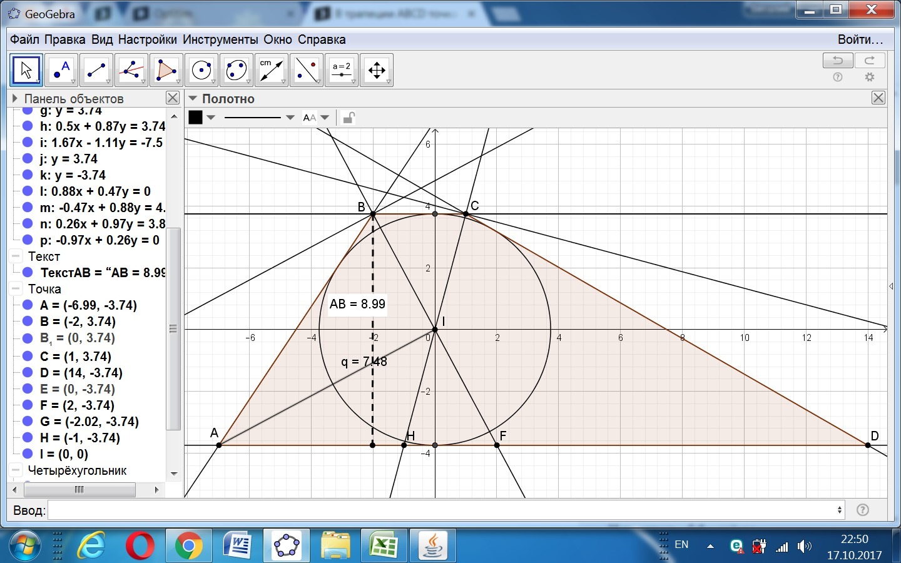Open Opera browser from the taskbar
The image size is (901, 563).
(x=140, y=546)
